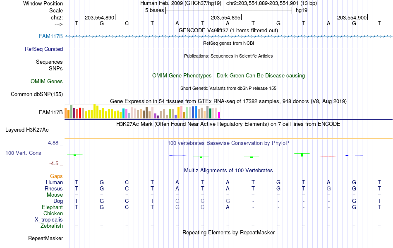The width and height of the screenshot is (393, 248).
Task: Click the RefSeq Curated gene line
Action: pos(228,49)
